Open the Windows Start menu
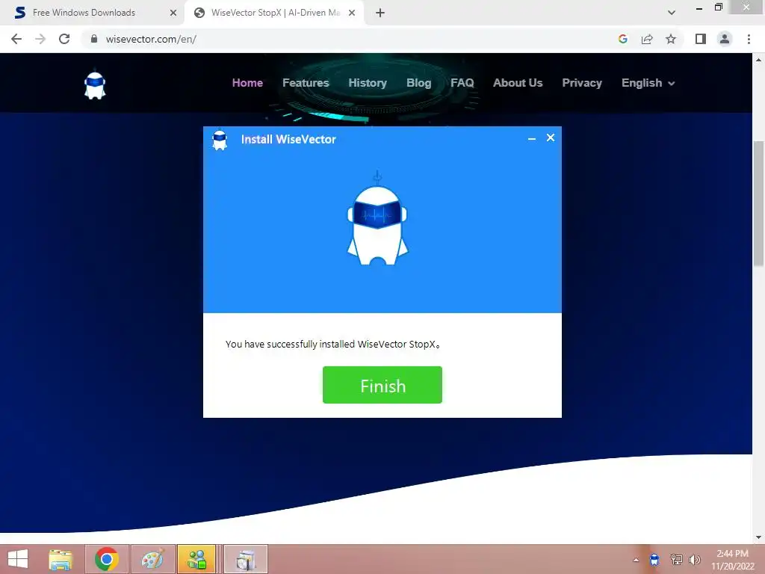Viewport: 765px width, 574px height. pyautogui.click(x=18, y=559)
